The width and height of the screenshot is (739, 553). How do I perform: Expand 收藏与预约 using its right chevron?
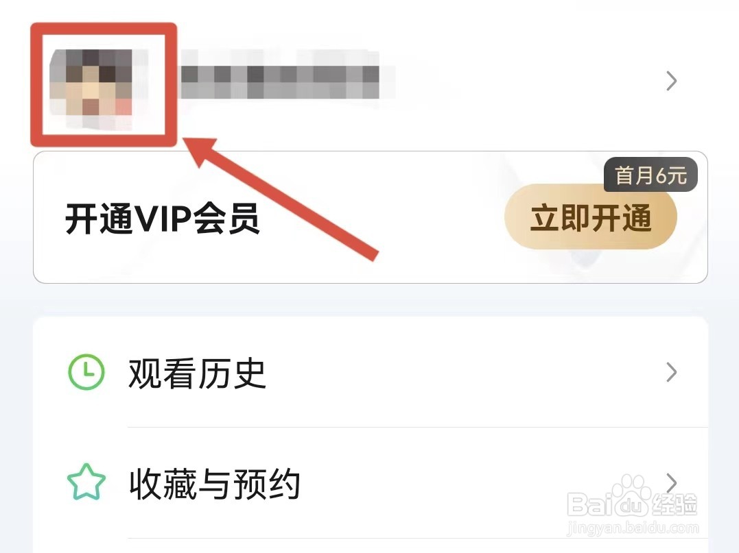click(x=672, y=482)
